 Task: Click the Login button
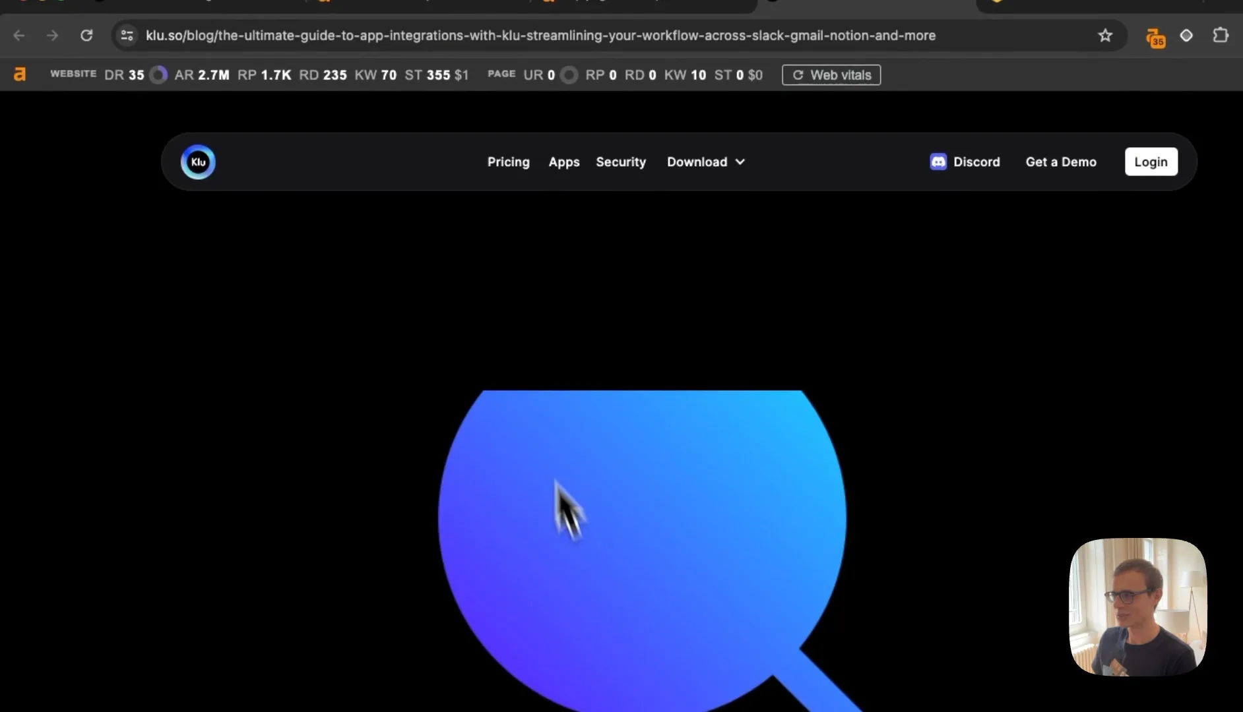[1151, 162]
